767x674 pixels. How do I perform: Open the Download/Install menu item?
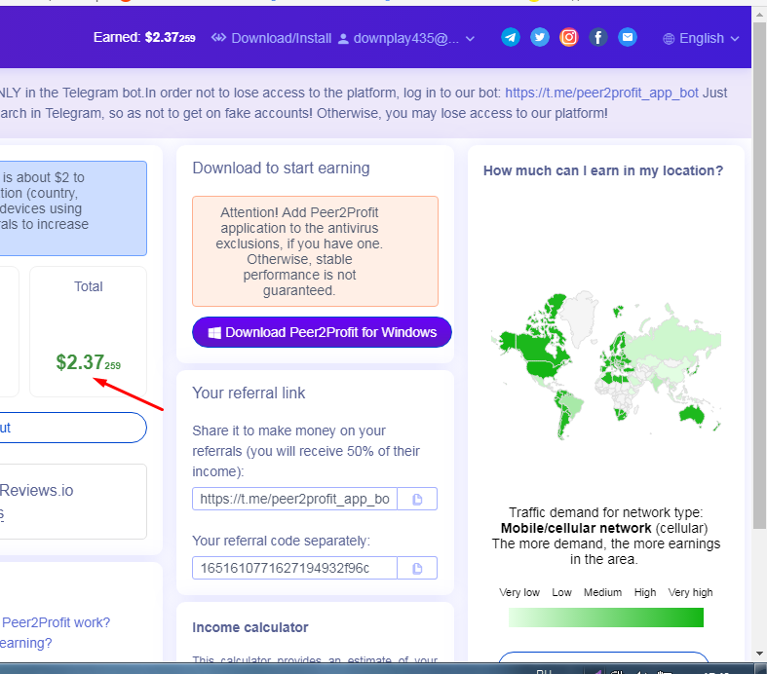(272, 38)
